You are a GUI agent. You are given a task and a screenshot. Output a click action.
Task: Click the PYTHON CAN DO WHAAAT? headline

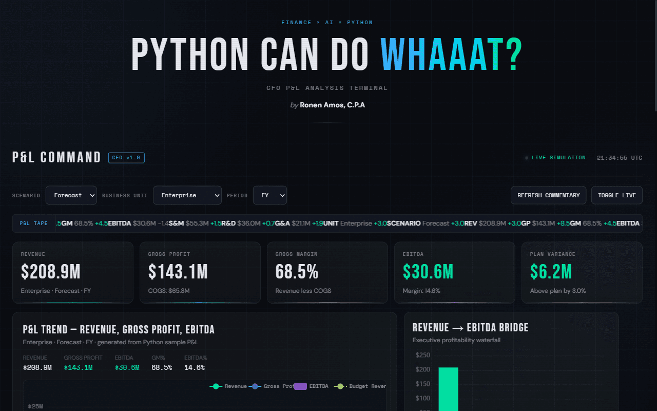click(x=327, y=54)
